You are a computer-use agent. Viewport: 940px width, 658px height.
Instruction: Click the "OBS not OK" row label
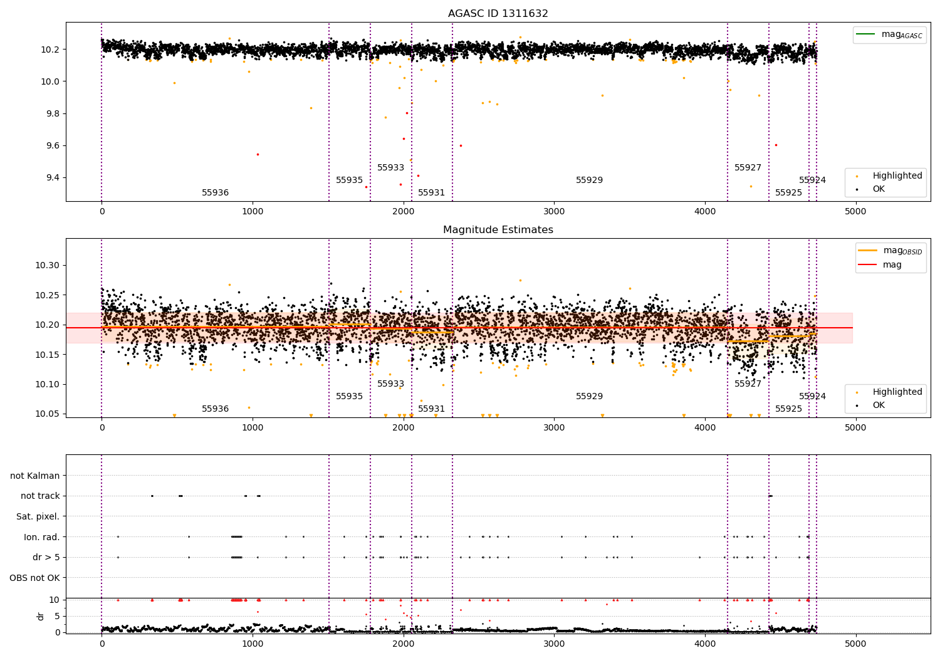click(x=35, y=578)
